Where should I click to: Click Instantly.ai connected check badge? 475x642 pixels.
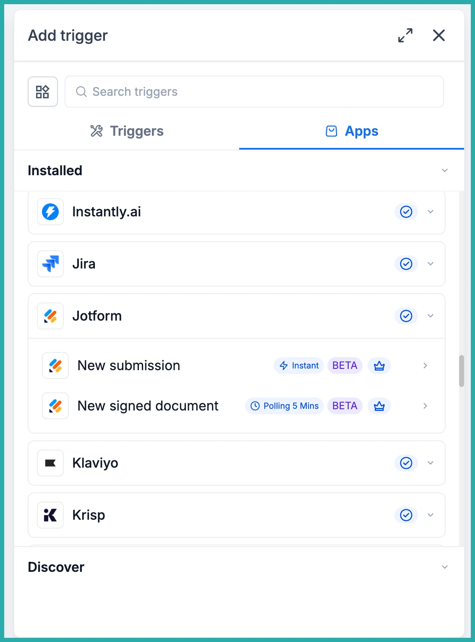(406, 212)
